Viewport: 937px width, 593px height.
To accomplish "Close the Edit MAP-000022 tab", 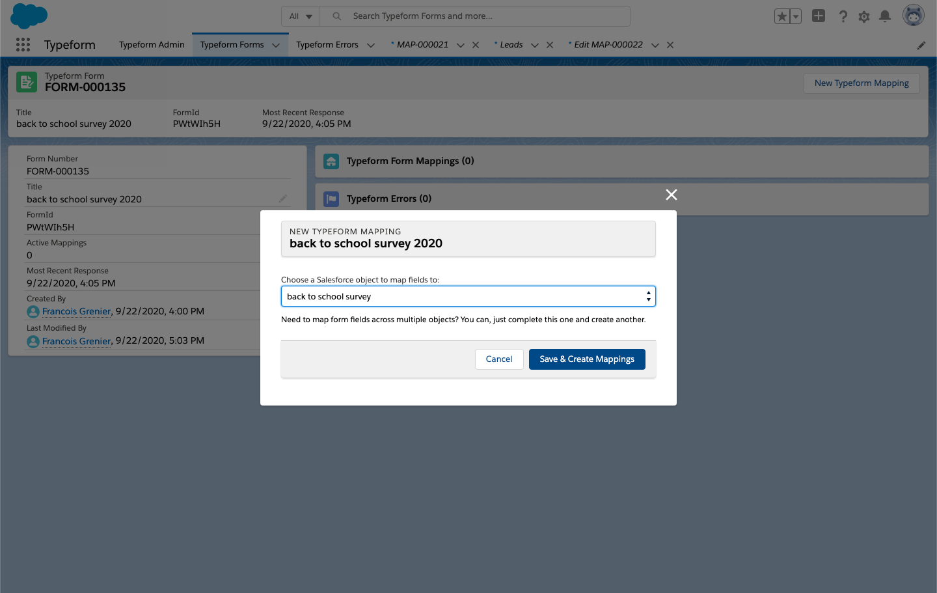I will pyautogui.click(x=670, y=45).
